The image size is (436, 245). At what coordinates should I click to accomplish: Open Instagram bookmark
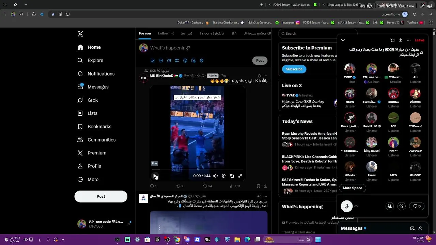point(291,23)
